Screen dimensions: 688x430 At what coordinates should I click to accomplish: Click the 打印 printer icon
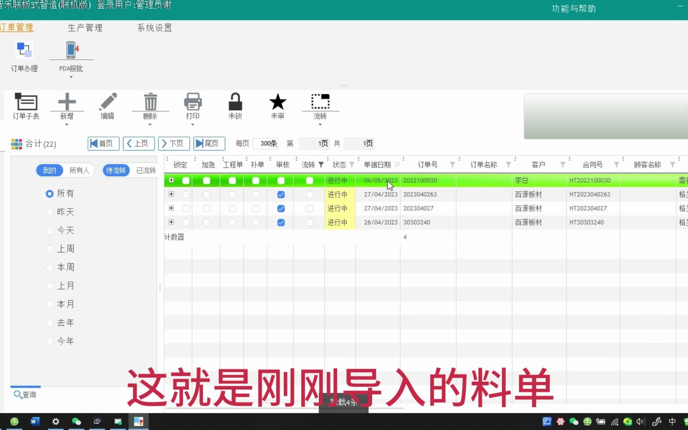tap(193, 102)
